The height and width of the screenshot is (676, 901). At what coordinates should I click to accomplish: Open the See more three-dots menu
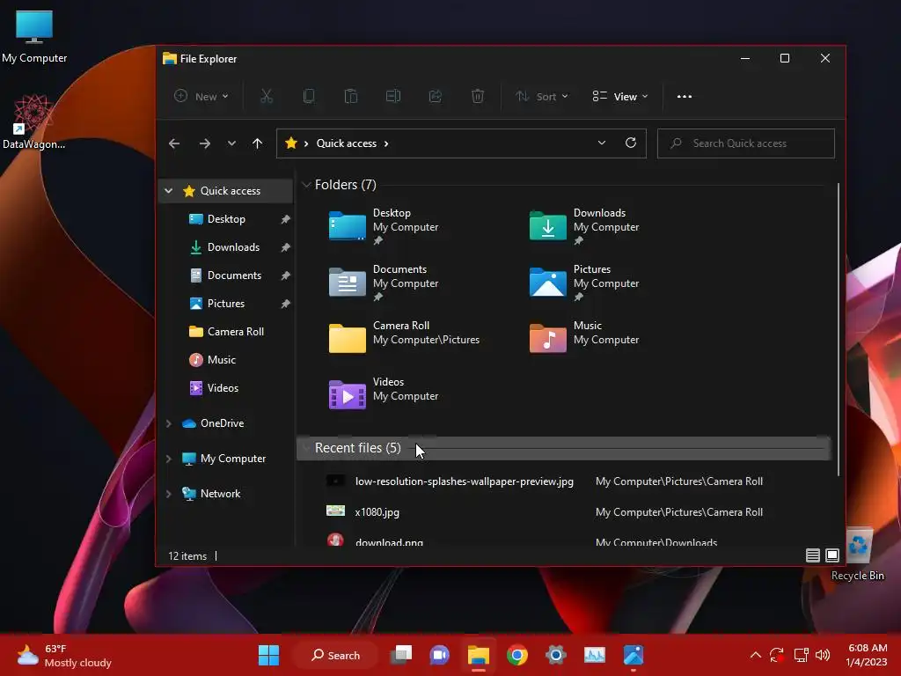[x=685, y=97]
